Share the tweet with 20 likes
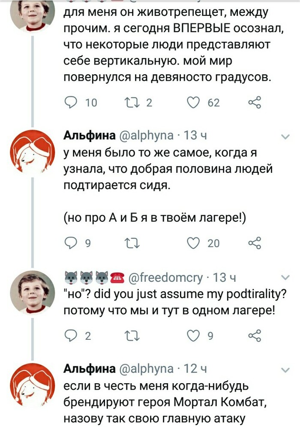The image size is (300, 427). [255, 243]
